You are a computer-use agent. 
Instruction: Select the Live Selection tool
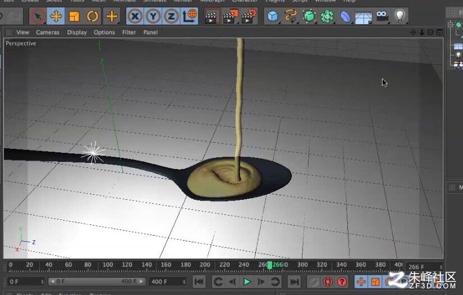tap(38, 16)
